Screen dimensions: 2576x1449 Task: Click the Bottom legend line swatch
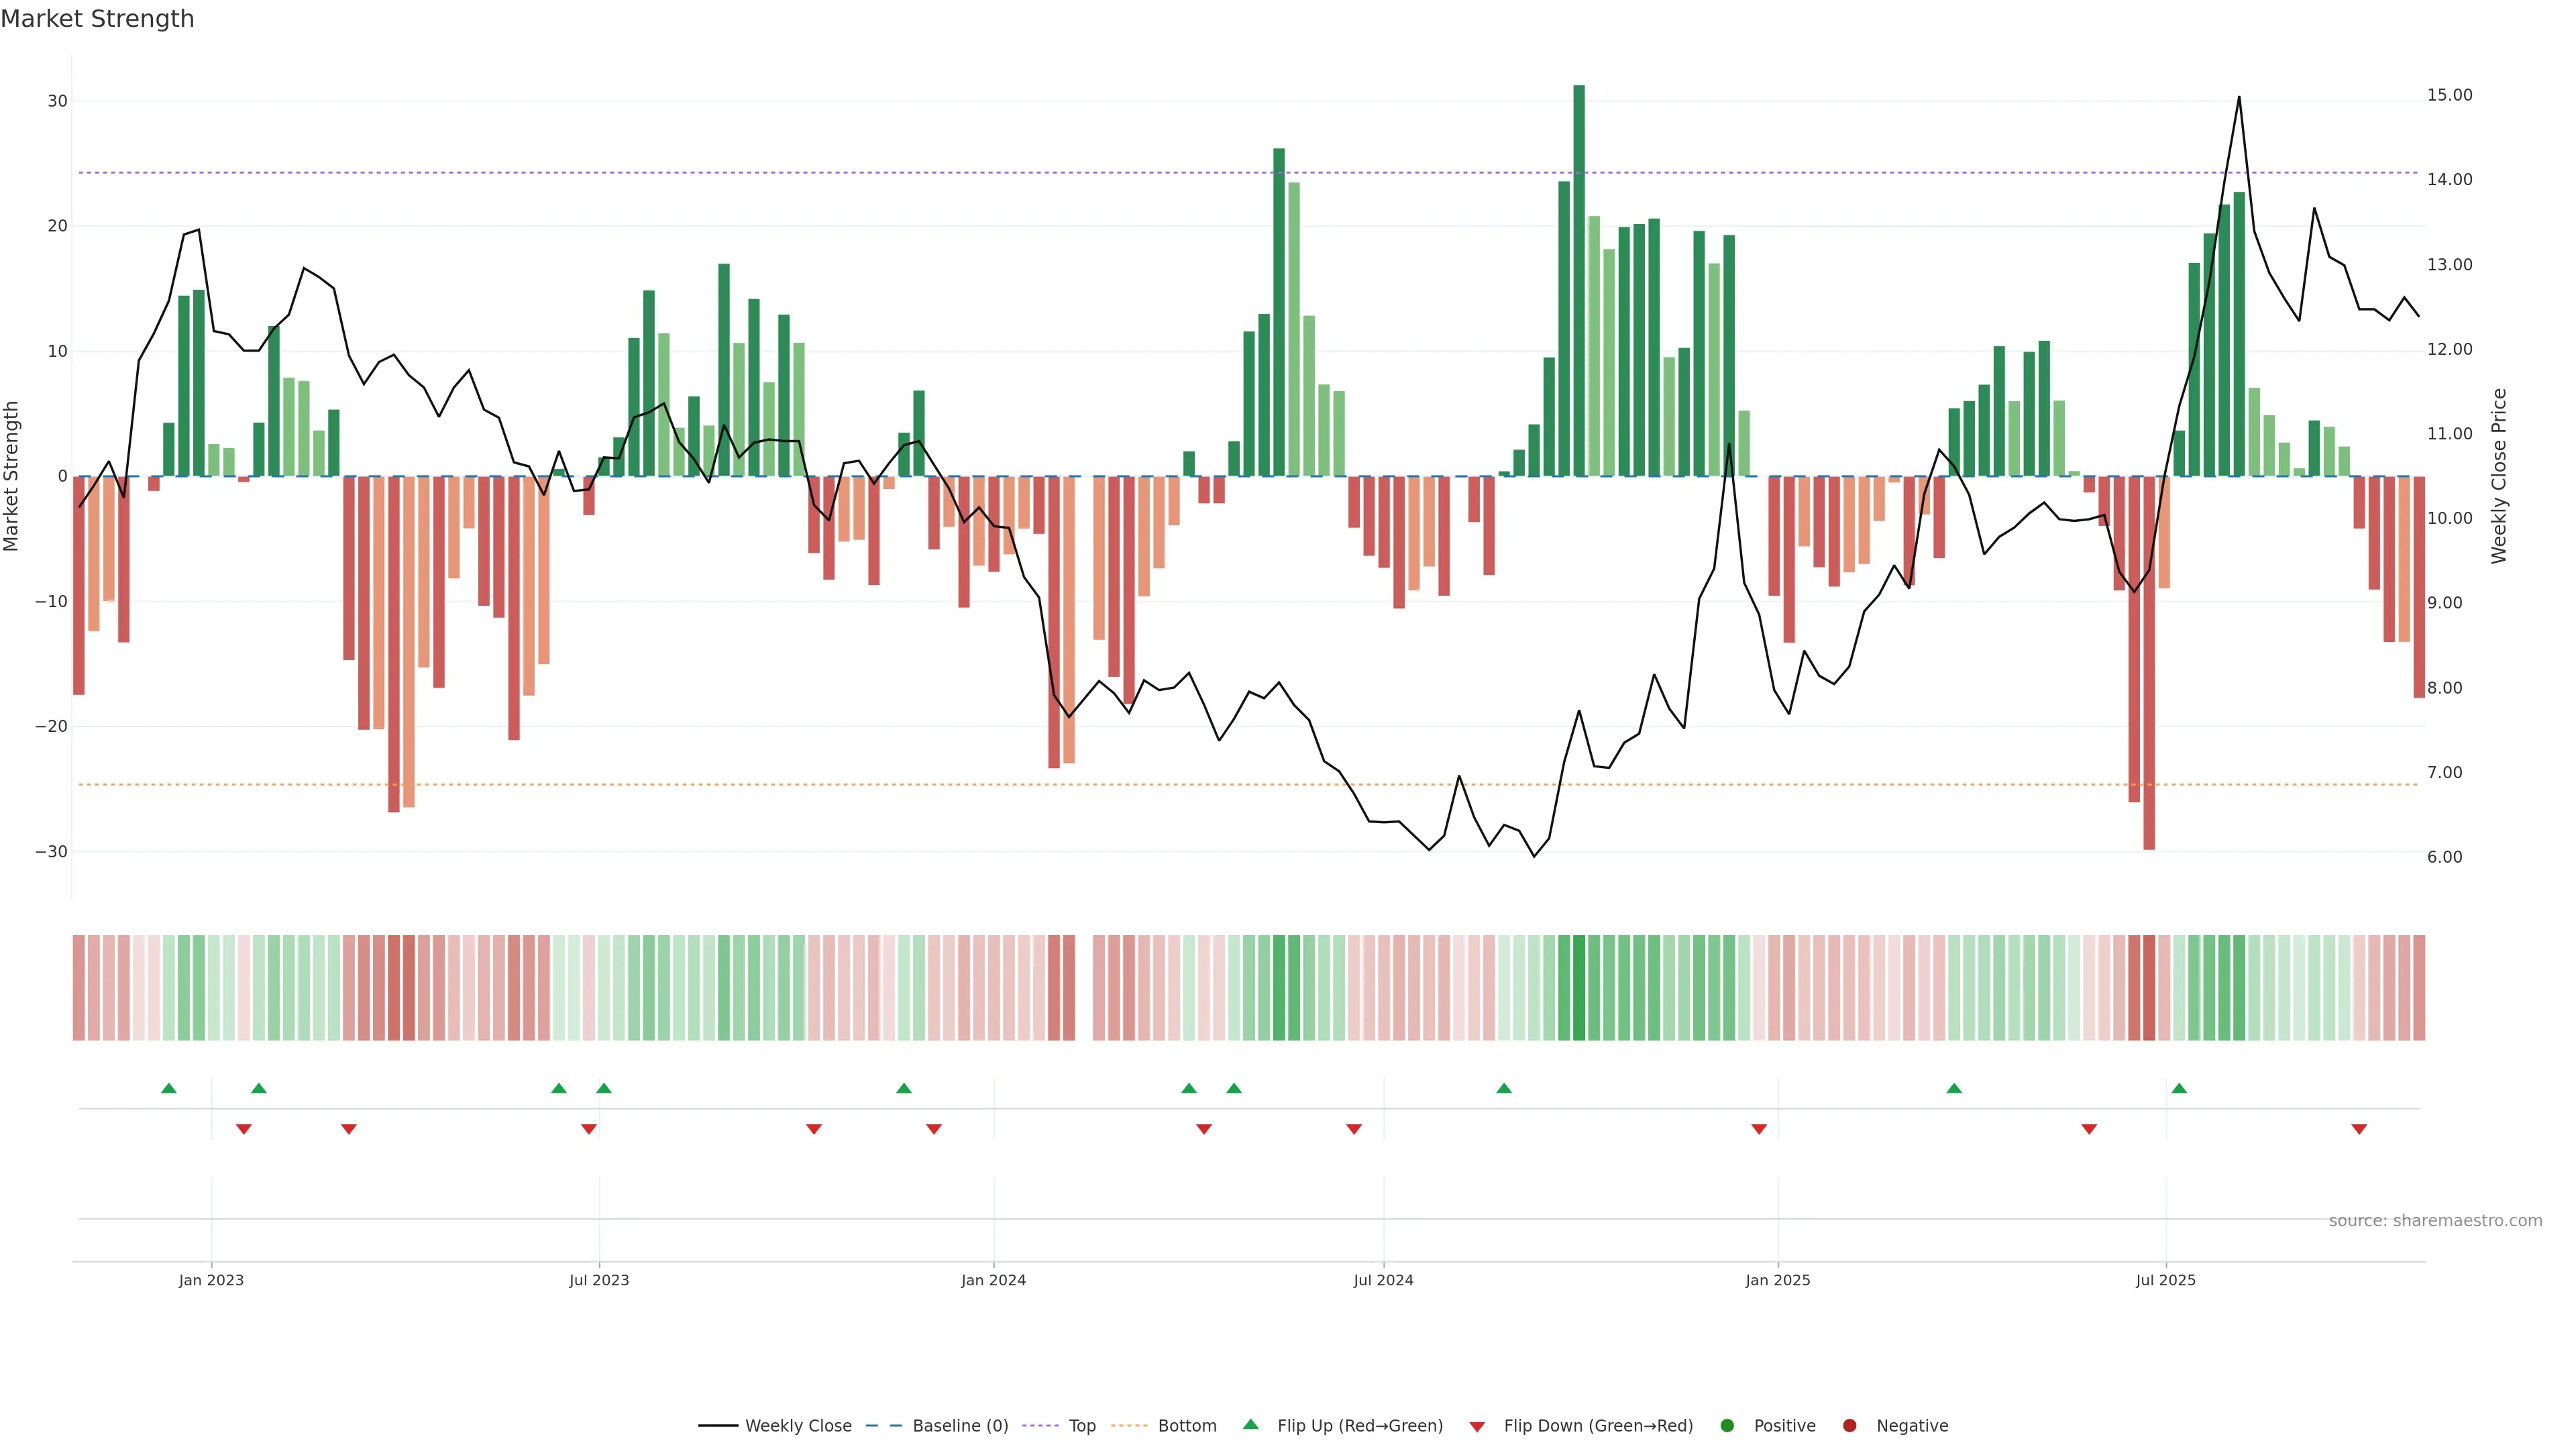click(1129, 1426)
